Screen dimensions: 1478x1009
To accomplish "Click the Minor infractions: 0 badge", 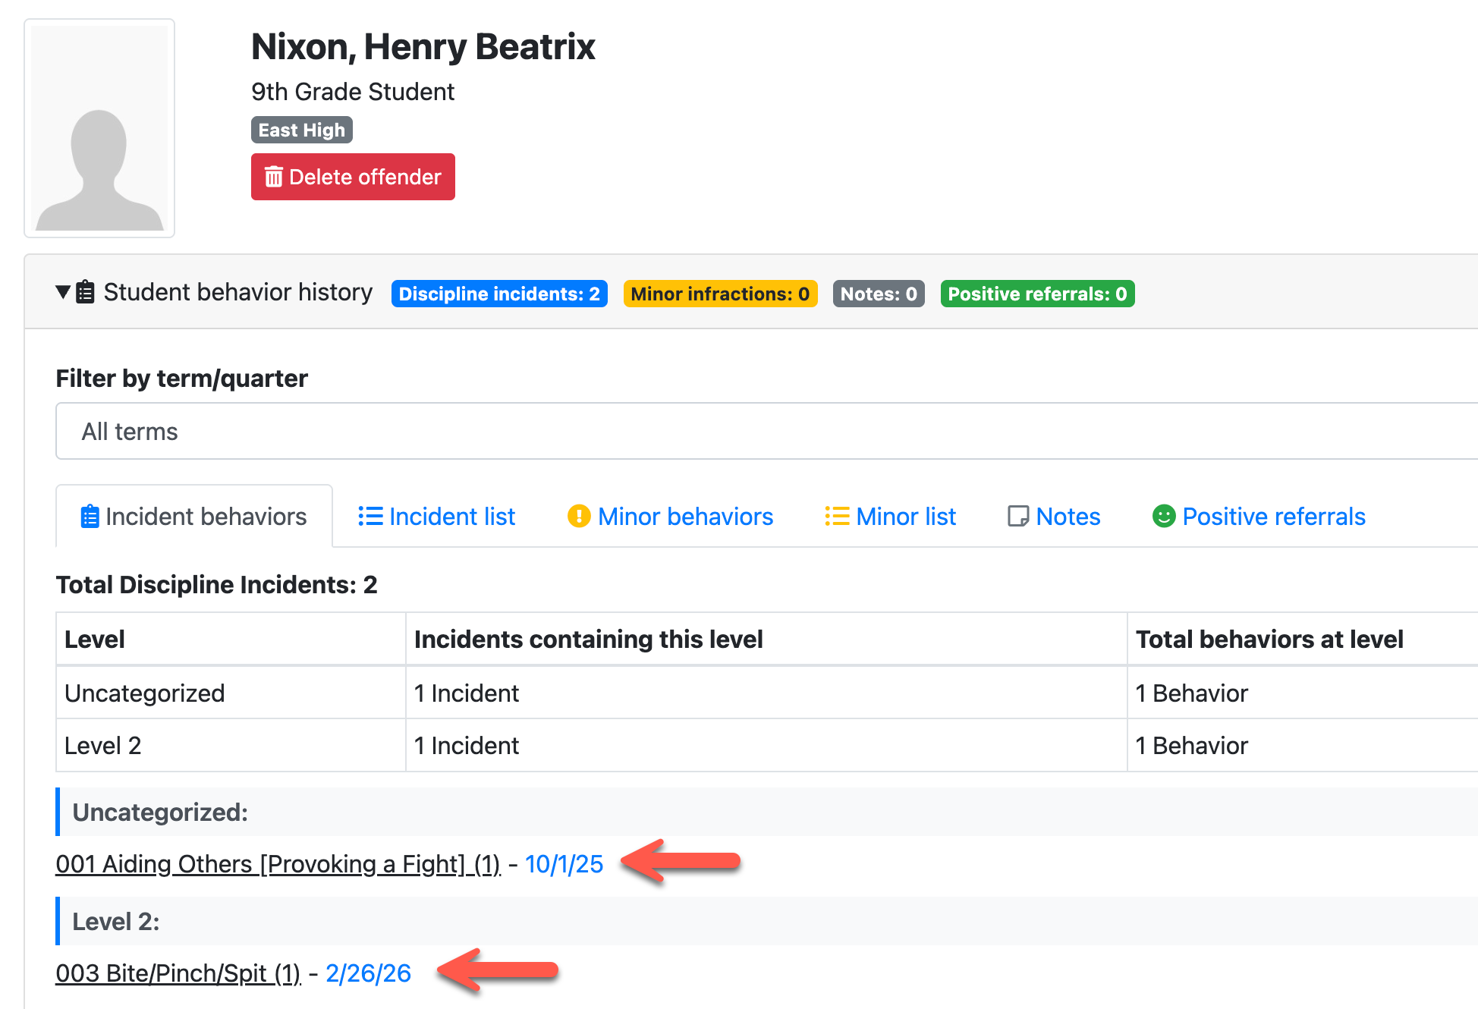I will [x=719, y=294].
